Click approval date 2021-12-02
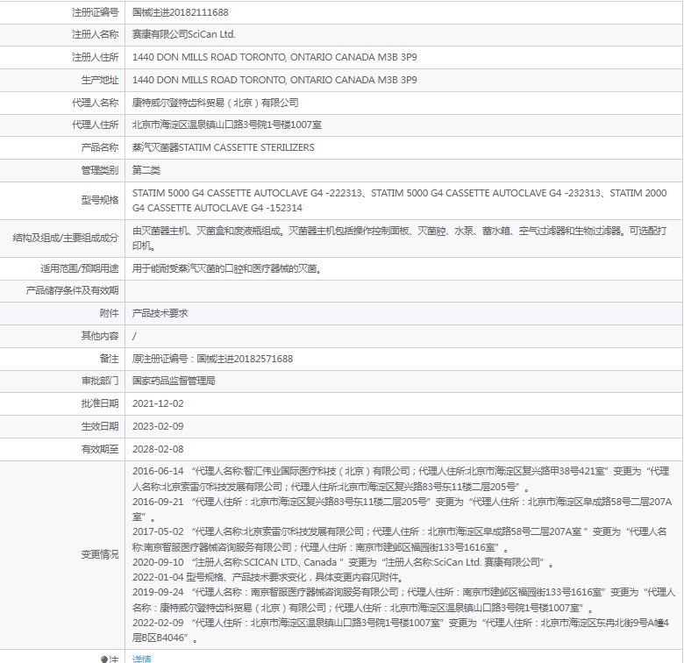Screen dimensions: 684x663 [x=158, y=403]
